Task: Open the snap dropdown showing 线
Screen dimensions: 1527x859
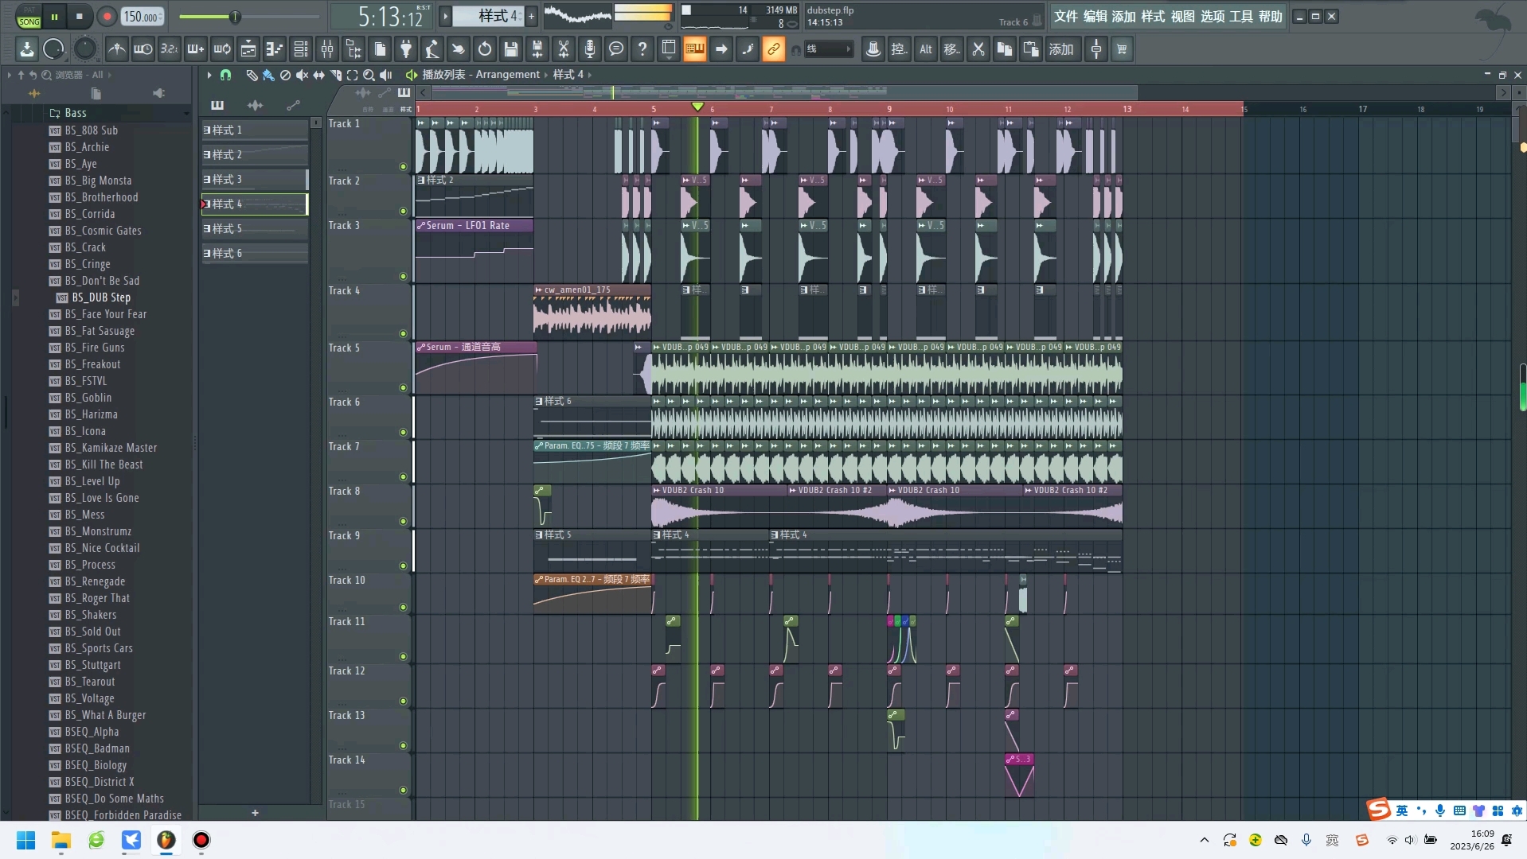Action: point(829,49)
